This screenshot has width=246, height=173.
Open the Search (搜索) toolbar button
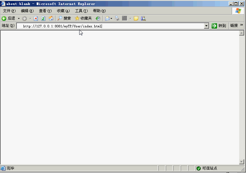pyautogui.click(x=64, y=18)
